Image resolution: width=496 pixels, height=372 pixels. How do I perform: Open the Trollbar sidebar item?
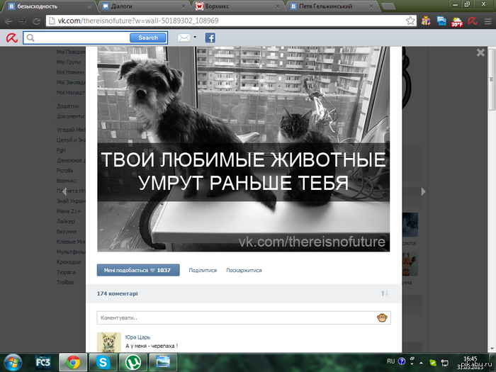(65, 282)
